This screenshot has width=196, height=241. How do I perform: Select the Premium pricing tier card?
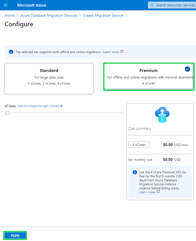(x=149, y=76)
